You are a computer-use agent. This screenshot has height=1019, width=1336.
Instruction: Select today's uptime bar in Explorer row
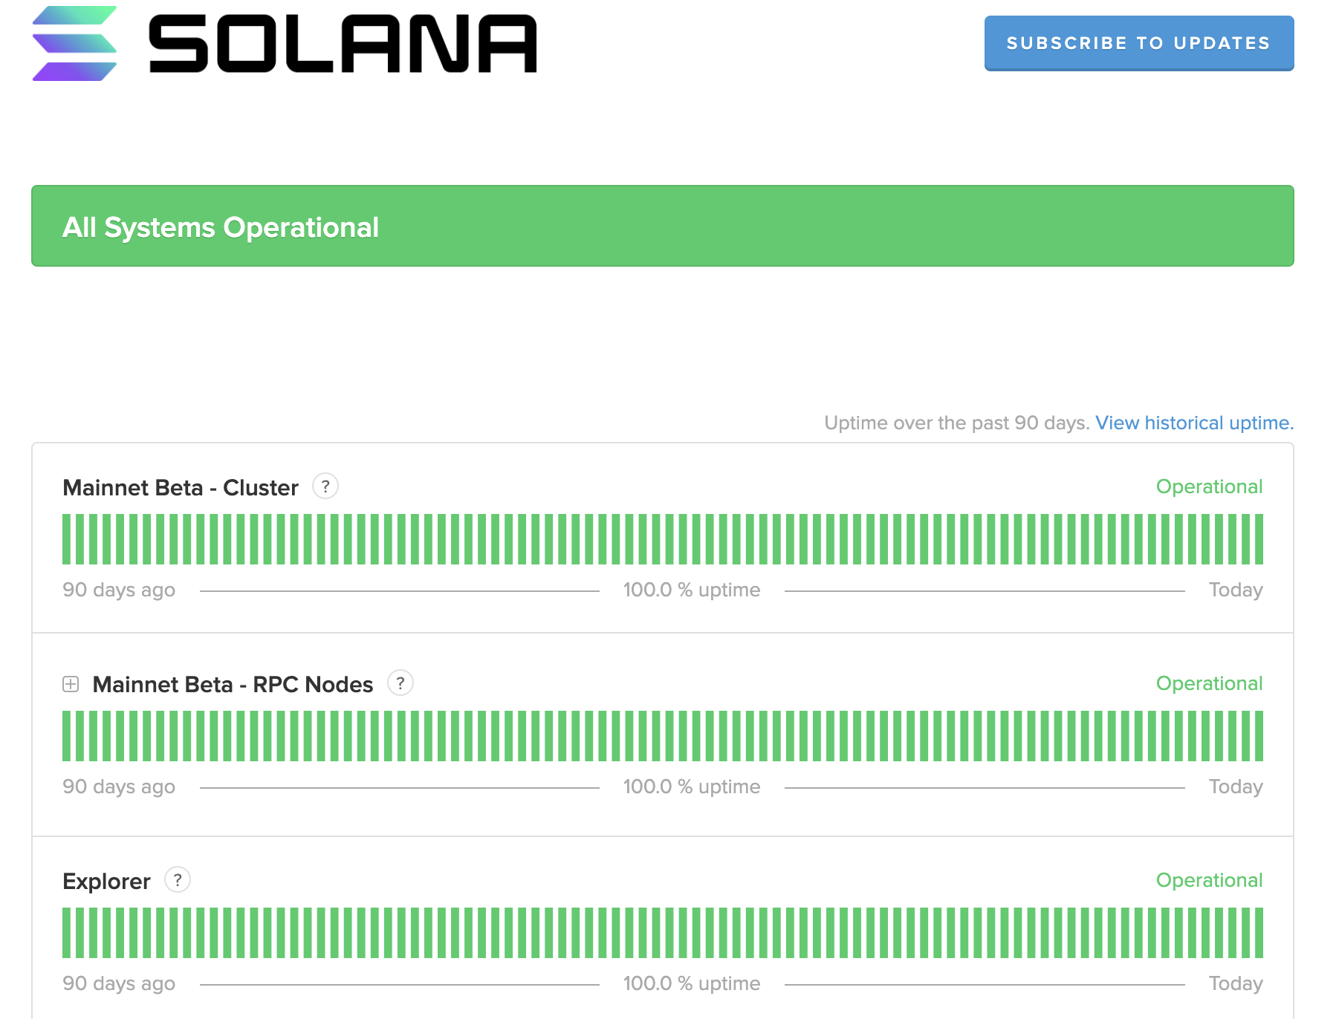[x=1259, y=933]
